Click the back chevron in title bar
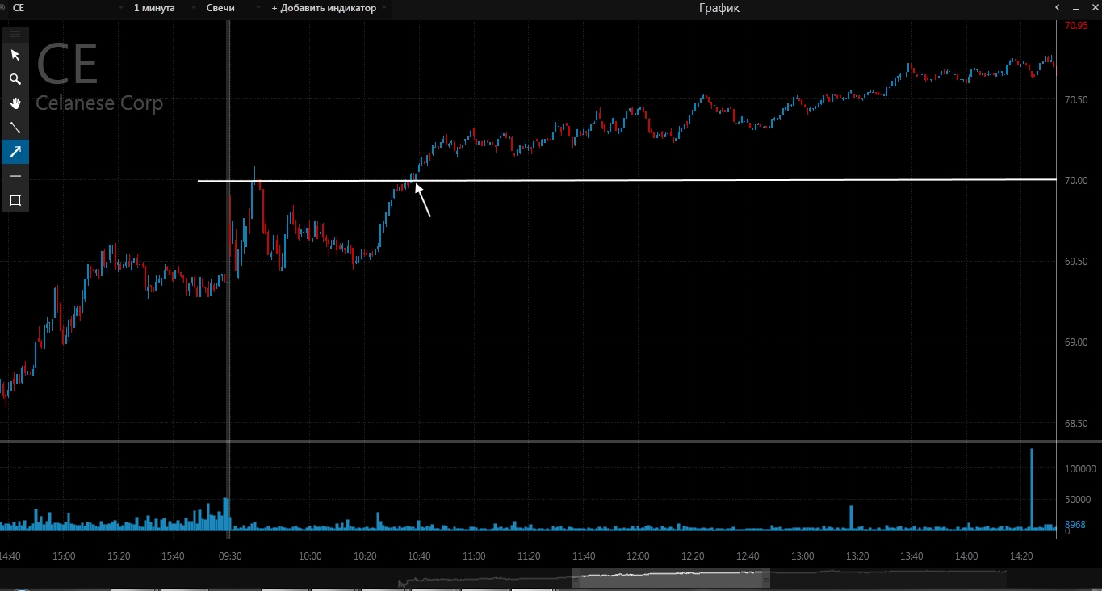 click(x=1058, y=8)
